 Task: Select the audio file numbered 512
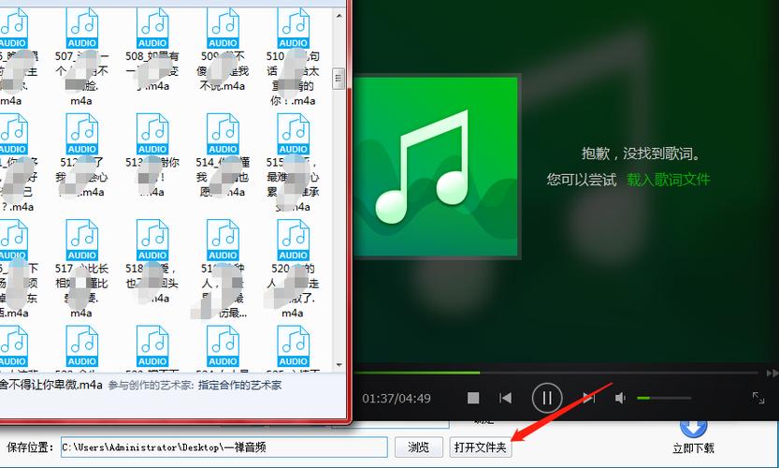[x=82, y=156]
